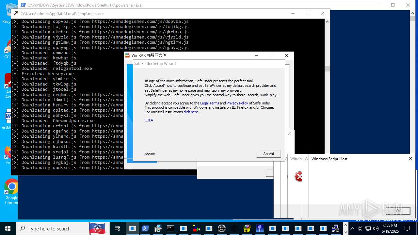Minimize the WinRAR self-extractor window
Viewport: 418px width, 235px height.
[x=257, y=55]
